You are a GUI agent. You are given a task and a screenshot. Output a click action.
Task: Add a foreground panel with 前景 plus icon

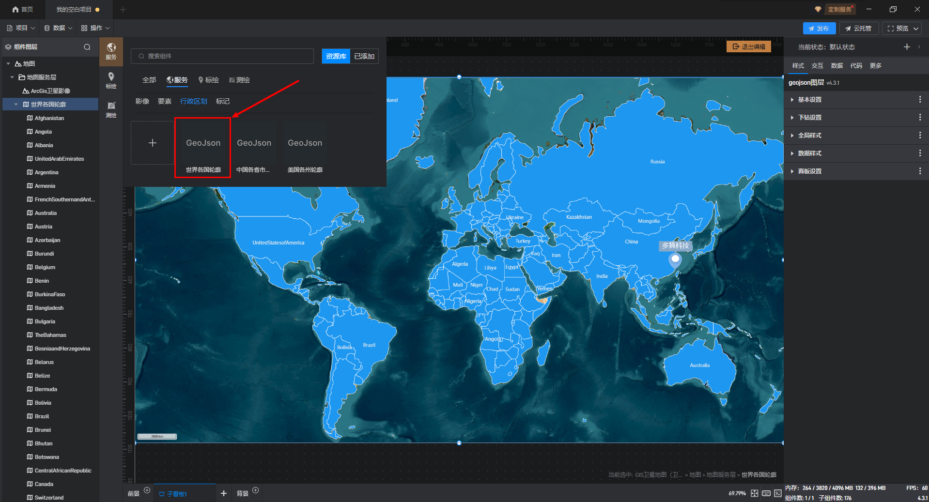pos(147,490)
